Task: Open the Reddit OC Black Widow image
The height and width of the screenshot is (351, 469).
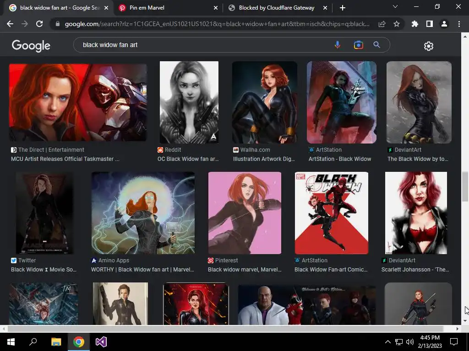Action: click(189, 102)
